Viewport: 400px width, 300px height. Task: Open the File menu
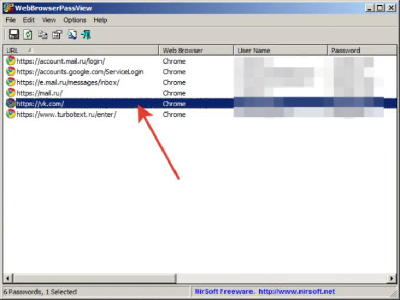coord(11,20)
